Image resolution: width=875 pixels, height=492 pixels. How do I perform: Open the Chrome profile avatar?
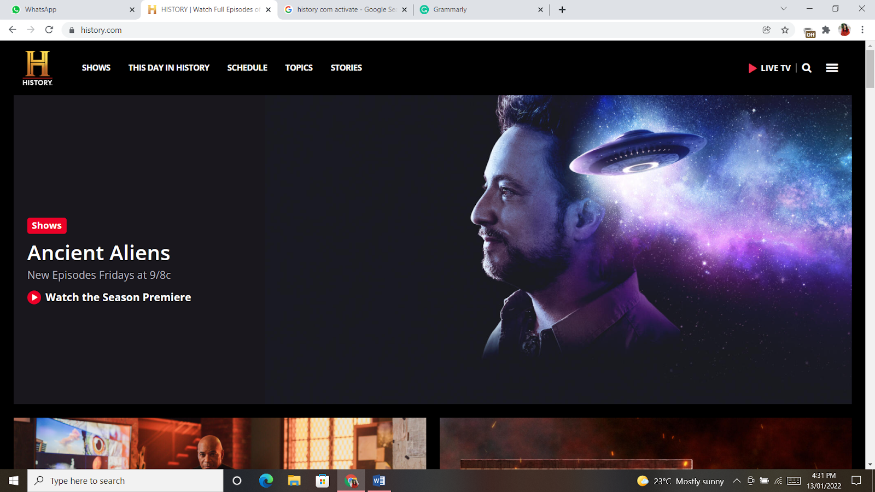844,30
